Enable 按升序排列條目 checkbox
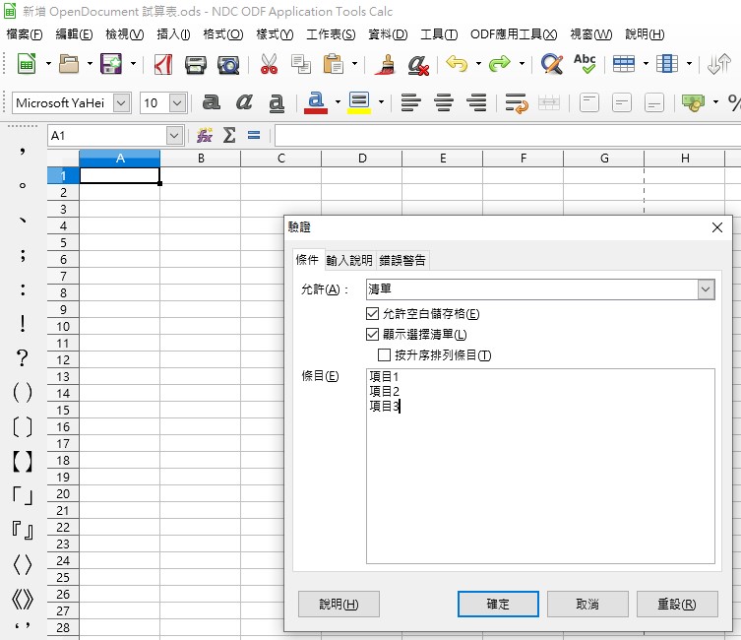Screen dimensions: 741x640 [384, 354]
